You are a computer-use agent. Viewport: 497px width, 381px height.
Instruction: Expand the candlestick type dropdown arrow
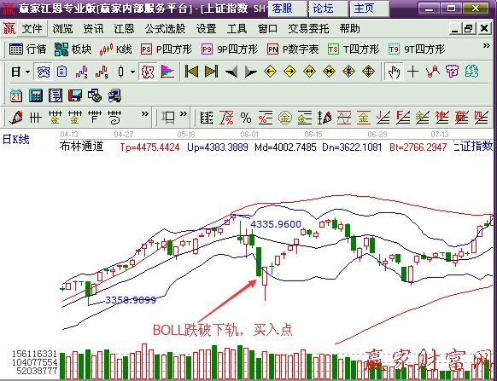pos(133,72)
